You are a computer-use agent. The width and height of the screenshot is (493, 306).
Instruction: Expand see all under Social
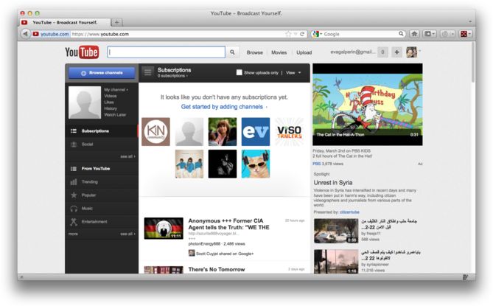tap(127, 156)
